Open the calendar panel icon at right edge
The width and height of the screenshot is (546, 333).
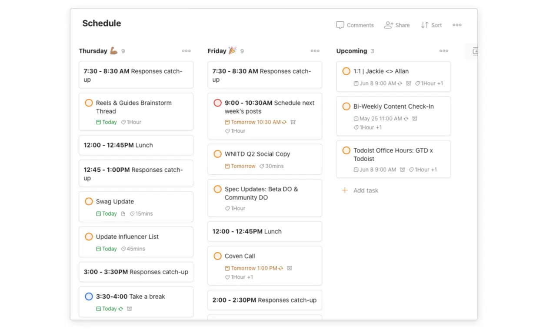pos(475,51)
